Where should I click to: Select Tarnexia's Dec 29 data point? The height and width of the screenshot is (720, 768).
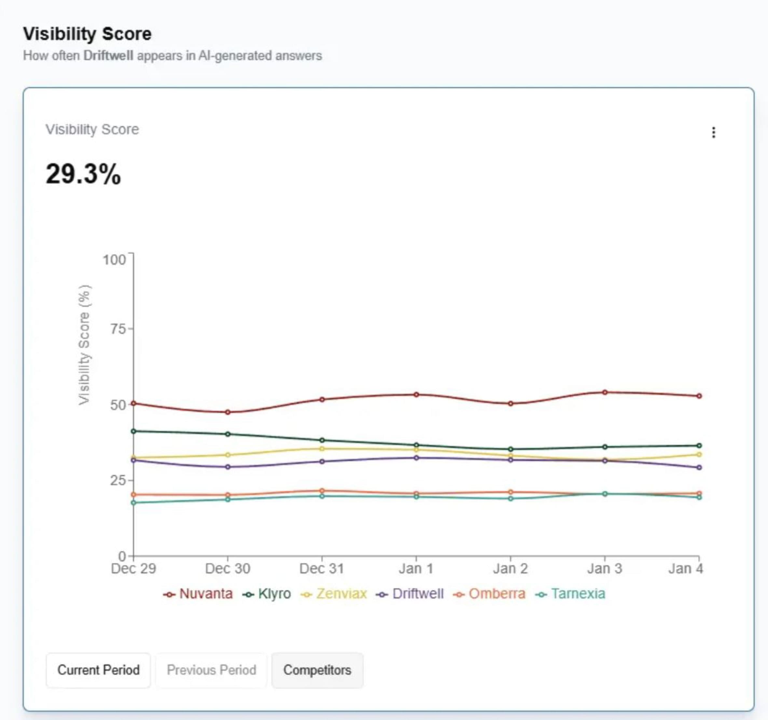134,503
